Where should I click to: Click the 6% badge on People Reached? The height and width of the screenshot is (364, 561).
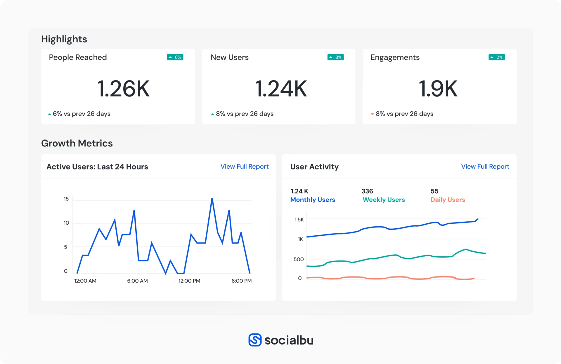(x=175, y=57)
